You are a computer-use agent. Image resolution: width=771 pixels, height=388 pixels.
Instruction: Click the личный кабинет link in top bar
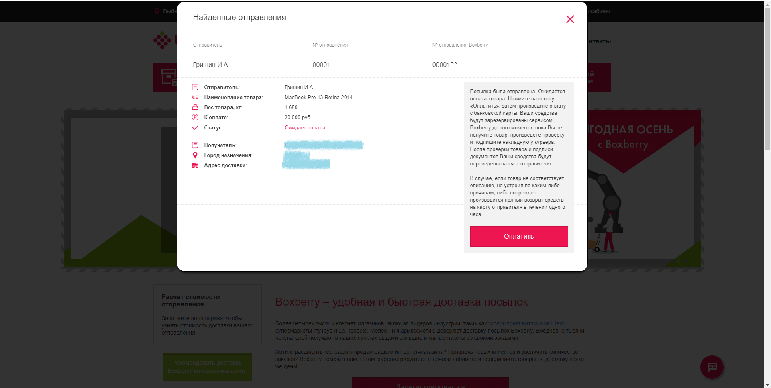point(599,11)
